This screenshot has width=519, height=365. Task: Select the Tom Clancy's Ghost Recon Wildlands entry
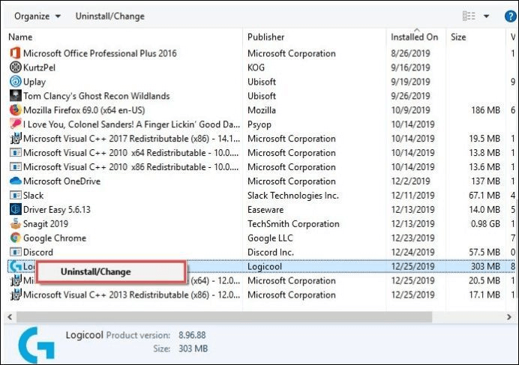pyautogui.click(x=96, y=96)
